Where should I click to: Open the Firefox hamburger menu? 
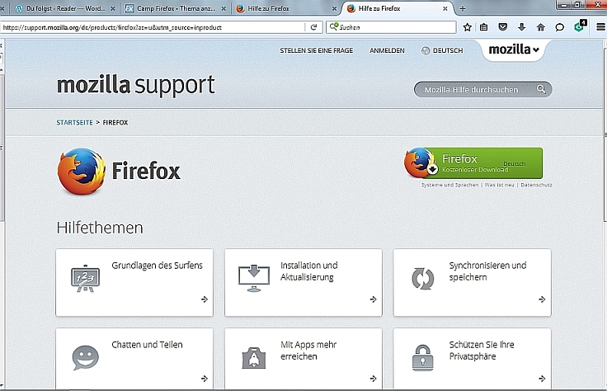click(600, 27)
